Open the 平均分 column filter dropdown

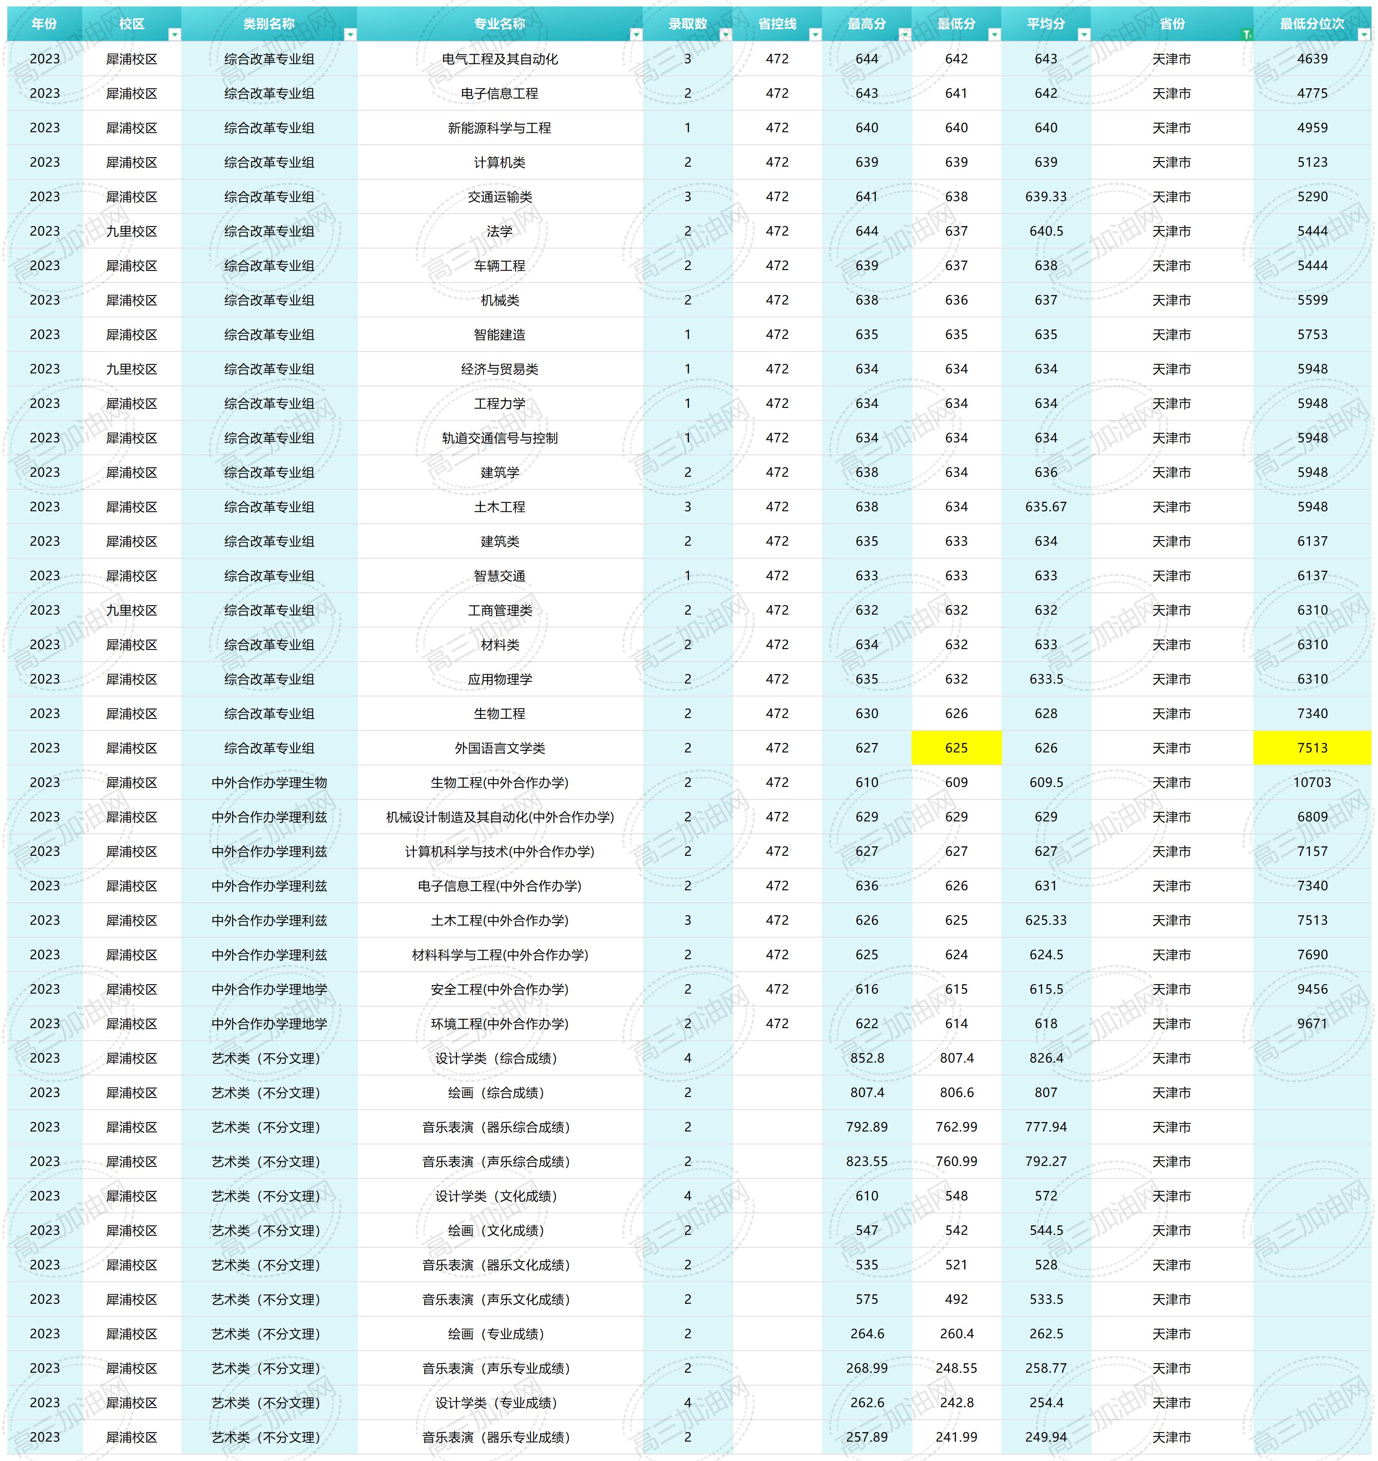click(1084, 34)
